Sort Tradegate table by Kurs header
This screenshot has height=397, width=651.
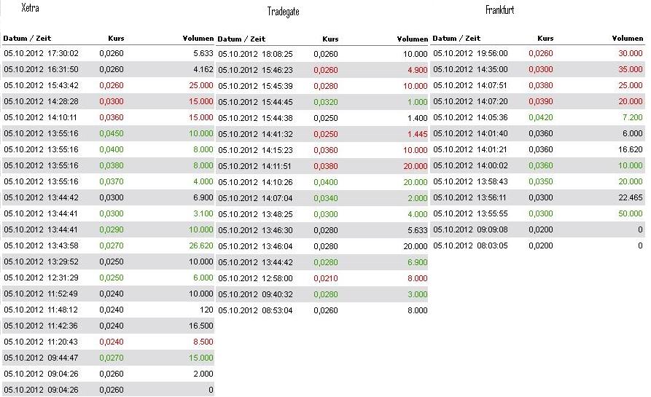coord(330,39)
